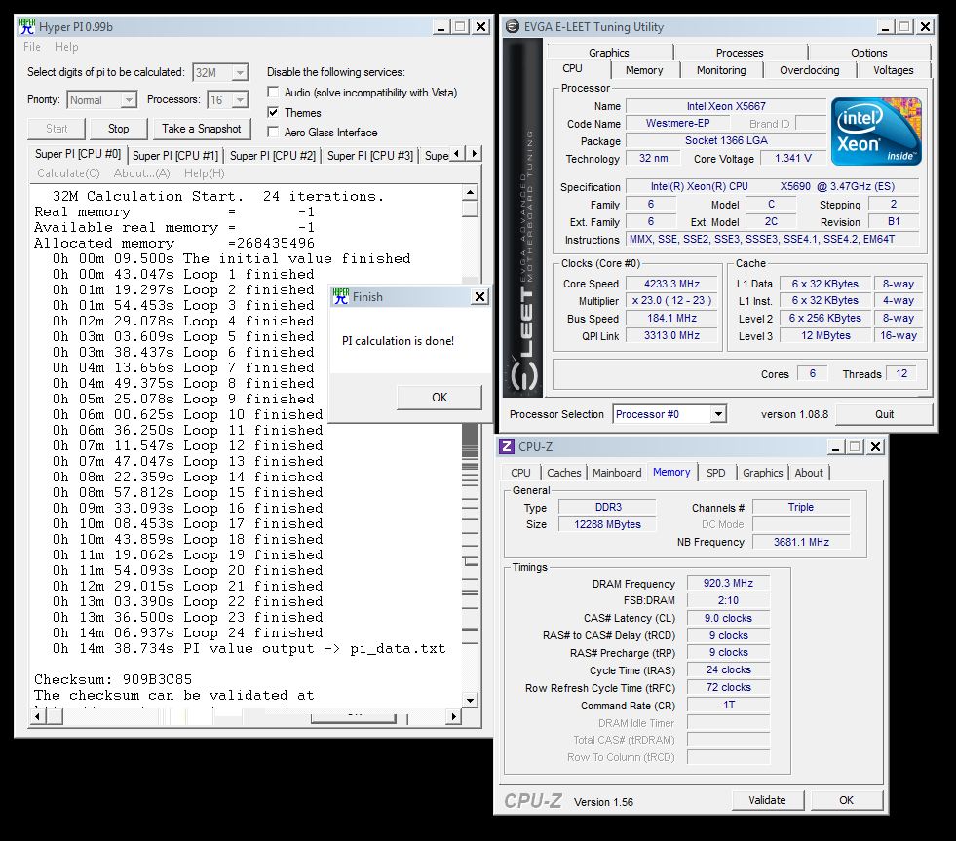Image resolution: width=956 pixels, height=841 pixels.
Task: Click the Intel Xeon inside logo
Action: coord(876,132)
